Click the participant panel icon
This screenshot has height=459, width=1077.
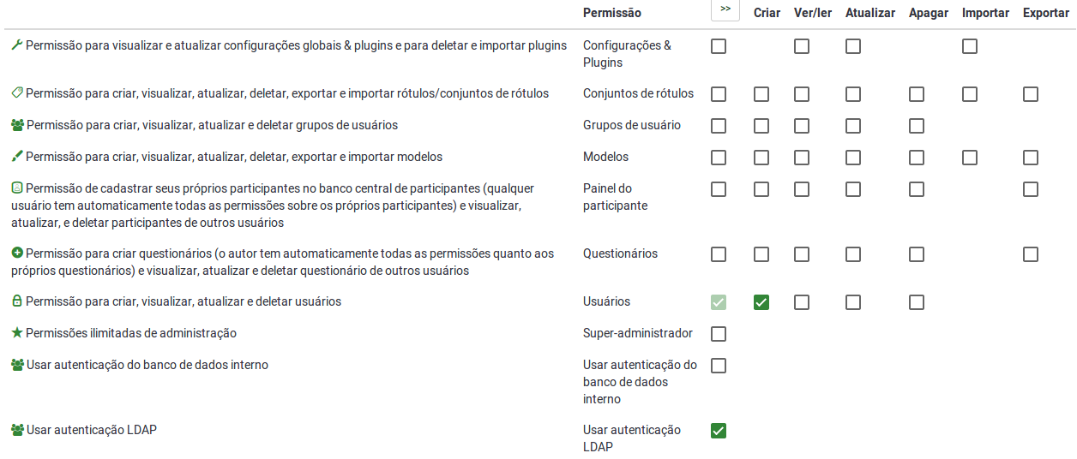tap(17, 188)
